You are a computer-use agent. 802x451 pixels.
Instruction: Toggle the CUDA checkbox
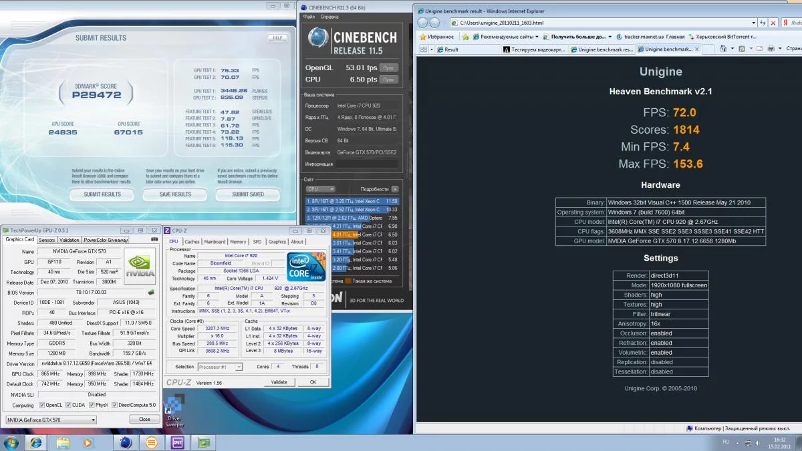[68, 405]
